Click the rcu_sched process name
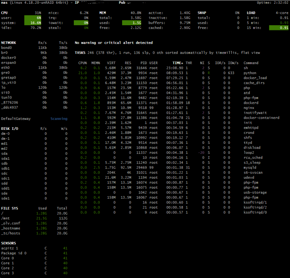290x278 pixels. [253, 158]
